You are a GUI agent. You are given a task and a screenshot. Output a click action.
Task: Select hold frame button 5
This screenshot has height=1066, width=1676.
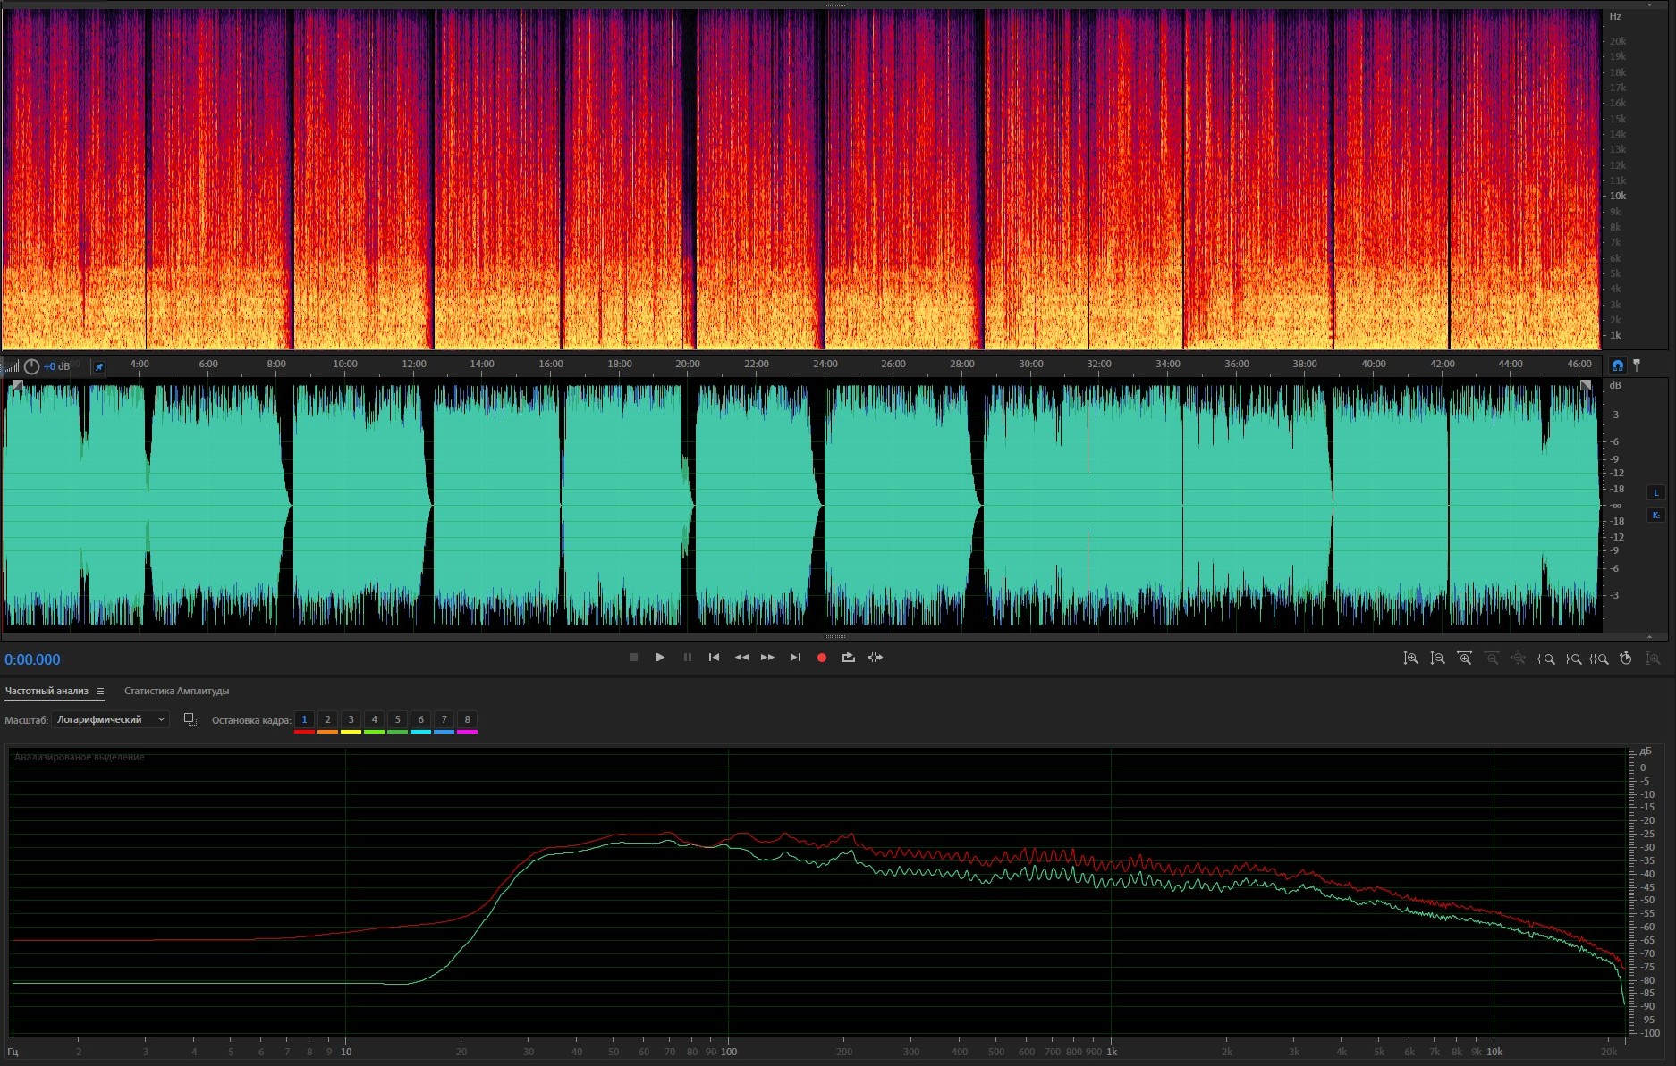397,720
